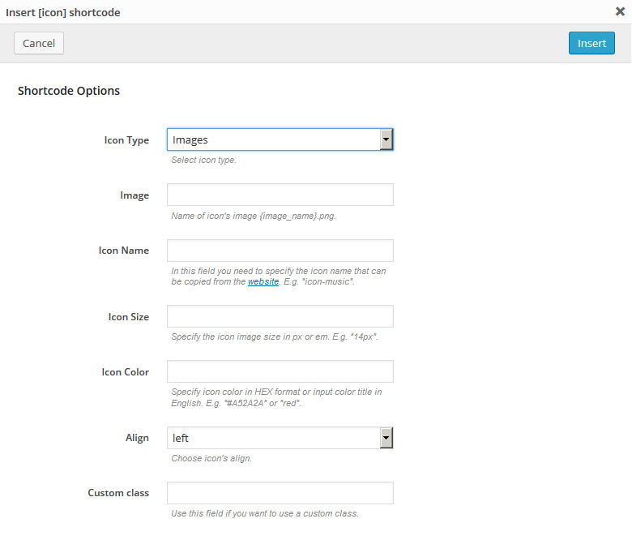Focus the Image name input field
632x553 pixels.
tap(280, 195)
